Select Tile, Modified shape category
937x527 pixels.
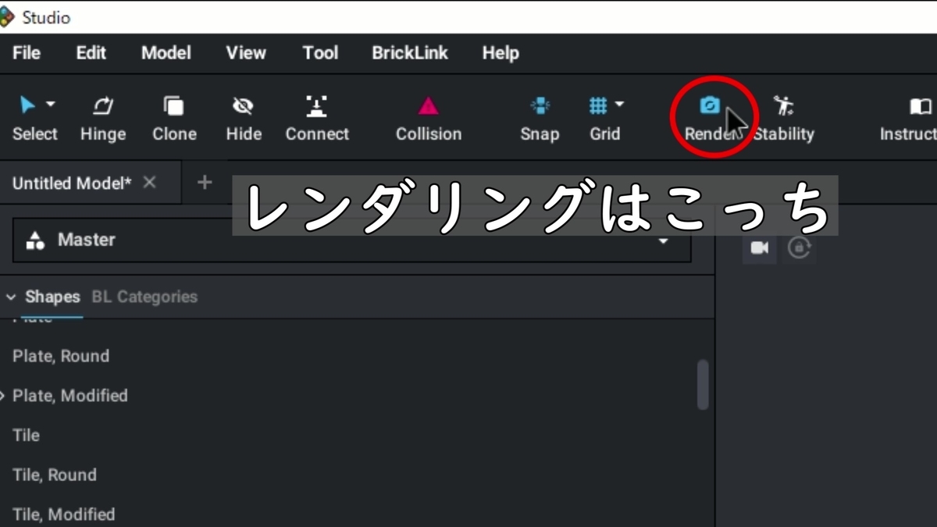coord(64,515)
